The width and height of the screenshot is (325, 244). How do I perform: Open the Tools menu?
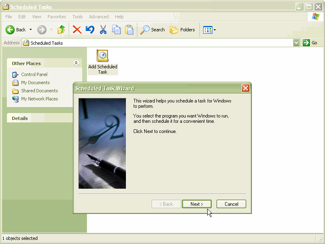tap(78, 17)
